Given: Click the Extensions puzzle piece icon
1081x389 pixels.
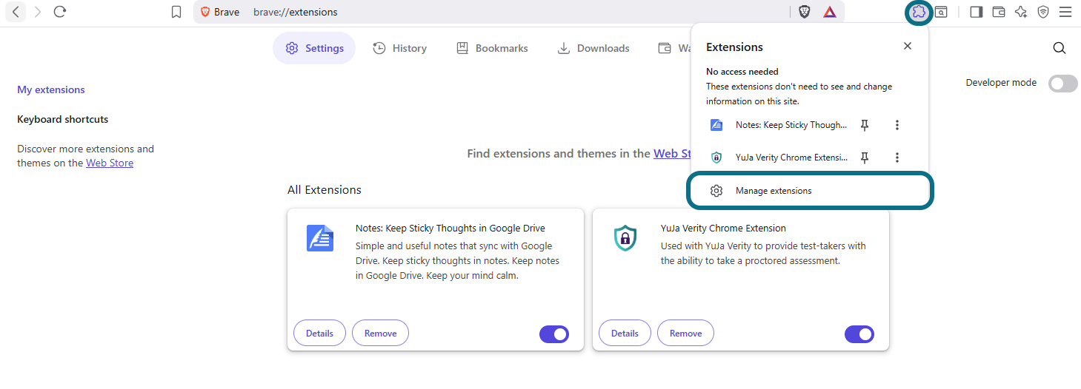Looking at the screenshot, I should [919, 12].
